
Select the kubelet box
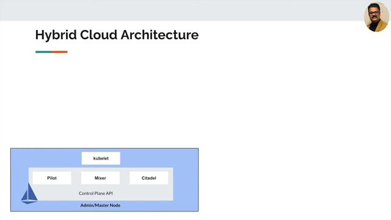101,158
